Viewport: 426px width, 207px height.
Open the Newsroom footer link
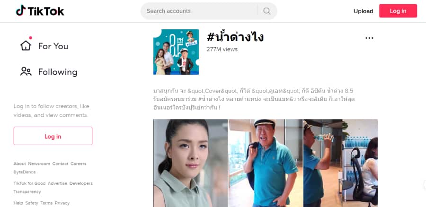pyautogui.click(x=39, y=164)
